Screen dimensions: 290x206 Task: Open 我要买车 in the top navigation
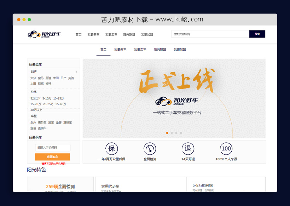coord(93,34)
